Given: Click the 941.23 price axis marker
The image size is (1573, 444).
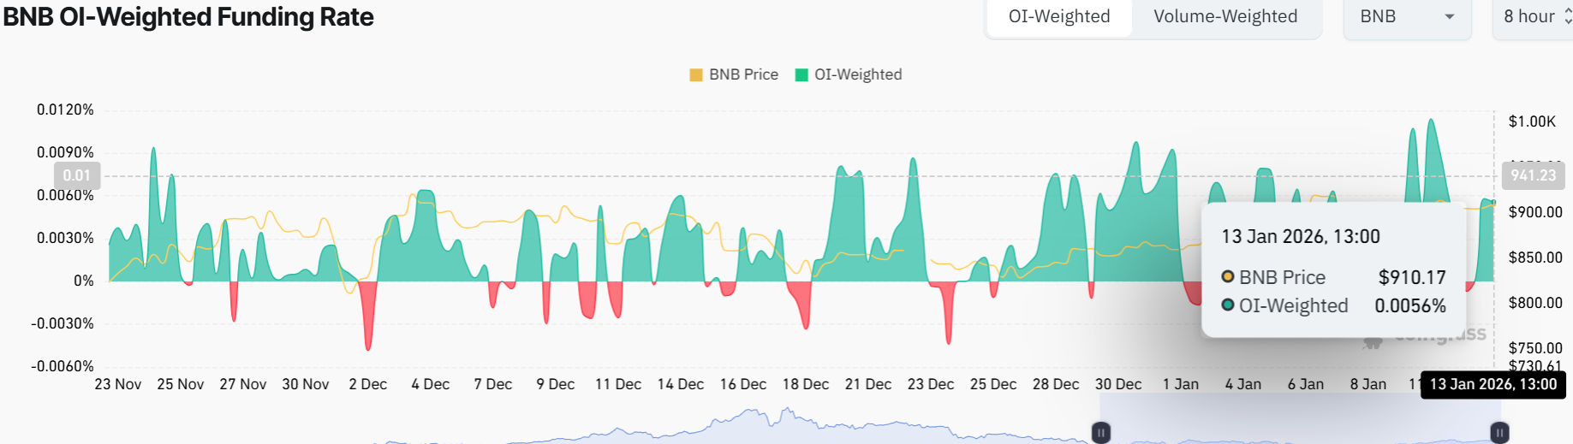Looking at the screenshot, I should click(x=1532, y=175).
